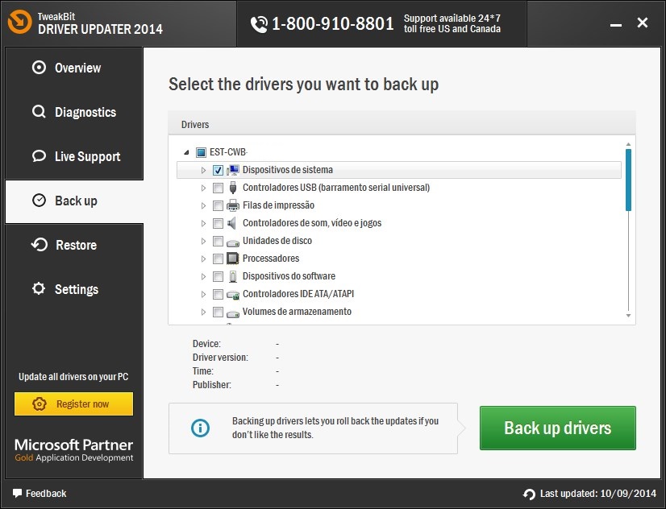Click the scrollbar up arrow
This screenshot has height=509, width=666.
[x=628, y=145]
